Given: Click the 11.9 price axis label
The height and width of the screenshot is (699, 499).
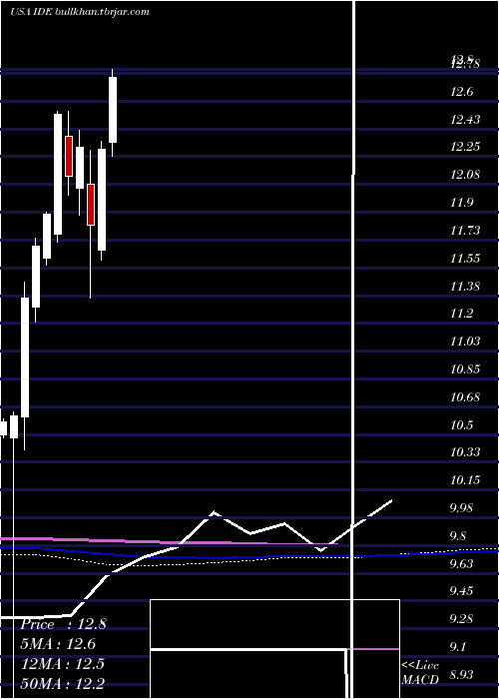Looking at the screenshot, I should click(x=463, y=203).
